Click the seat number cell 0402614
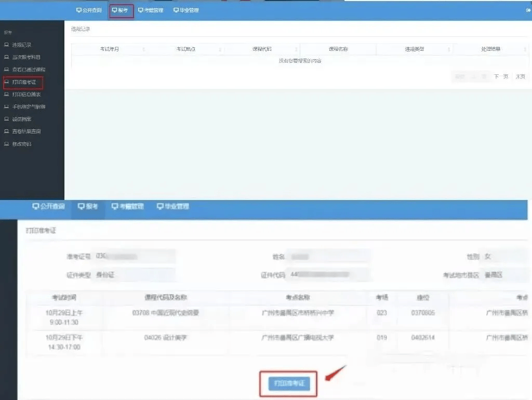 [423, 338]
